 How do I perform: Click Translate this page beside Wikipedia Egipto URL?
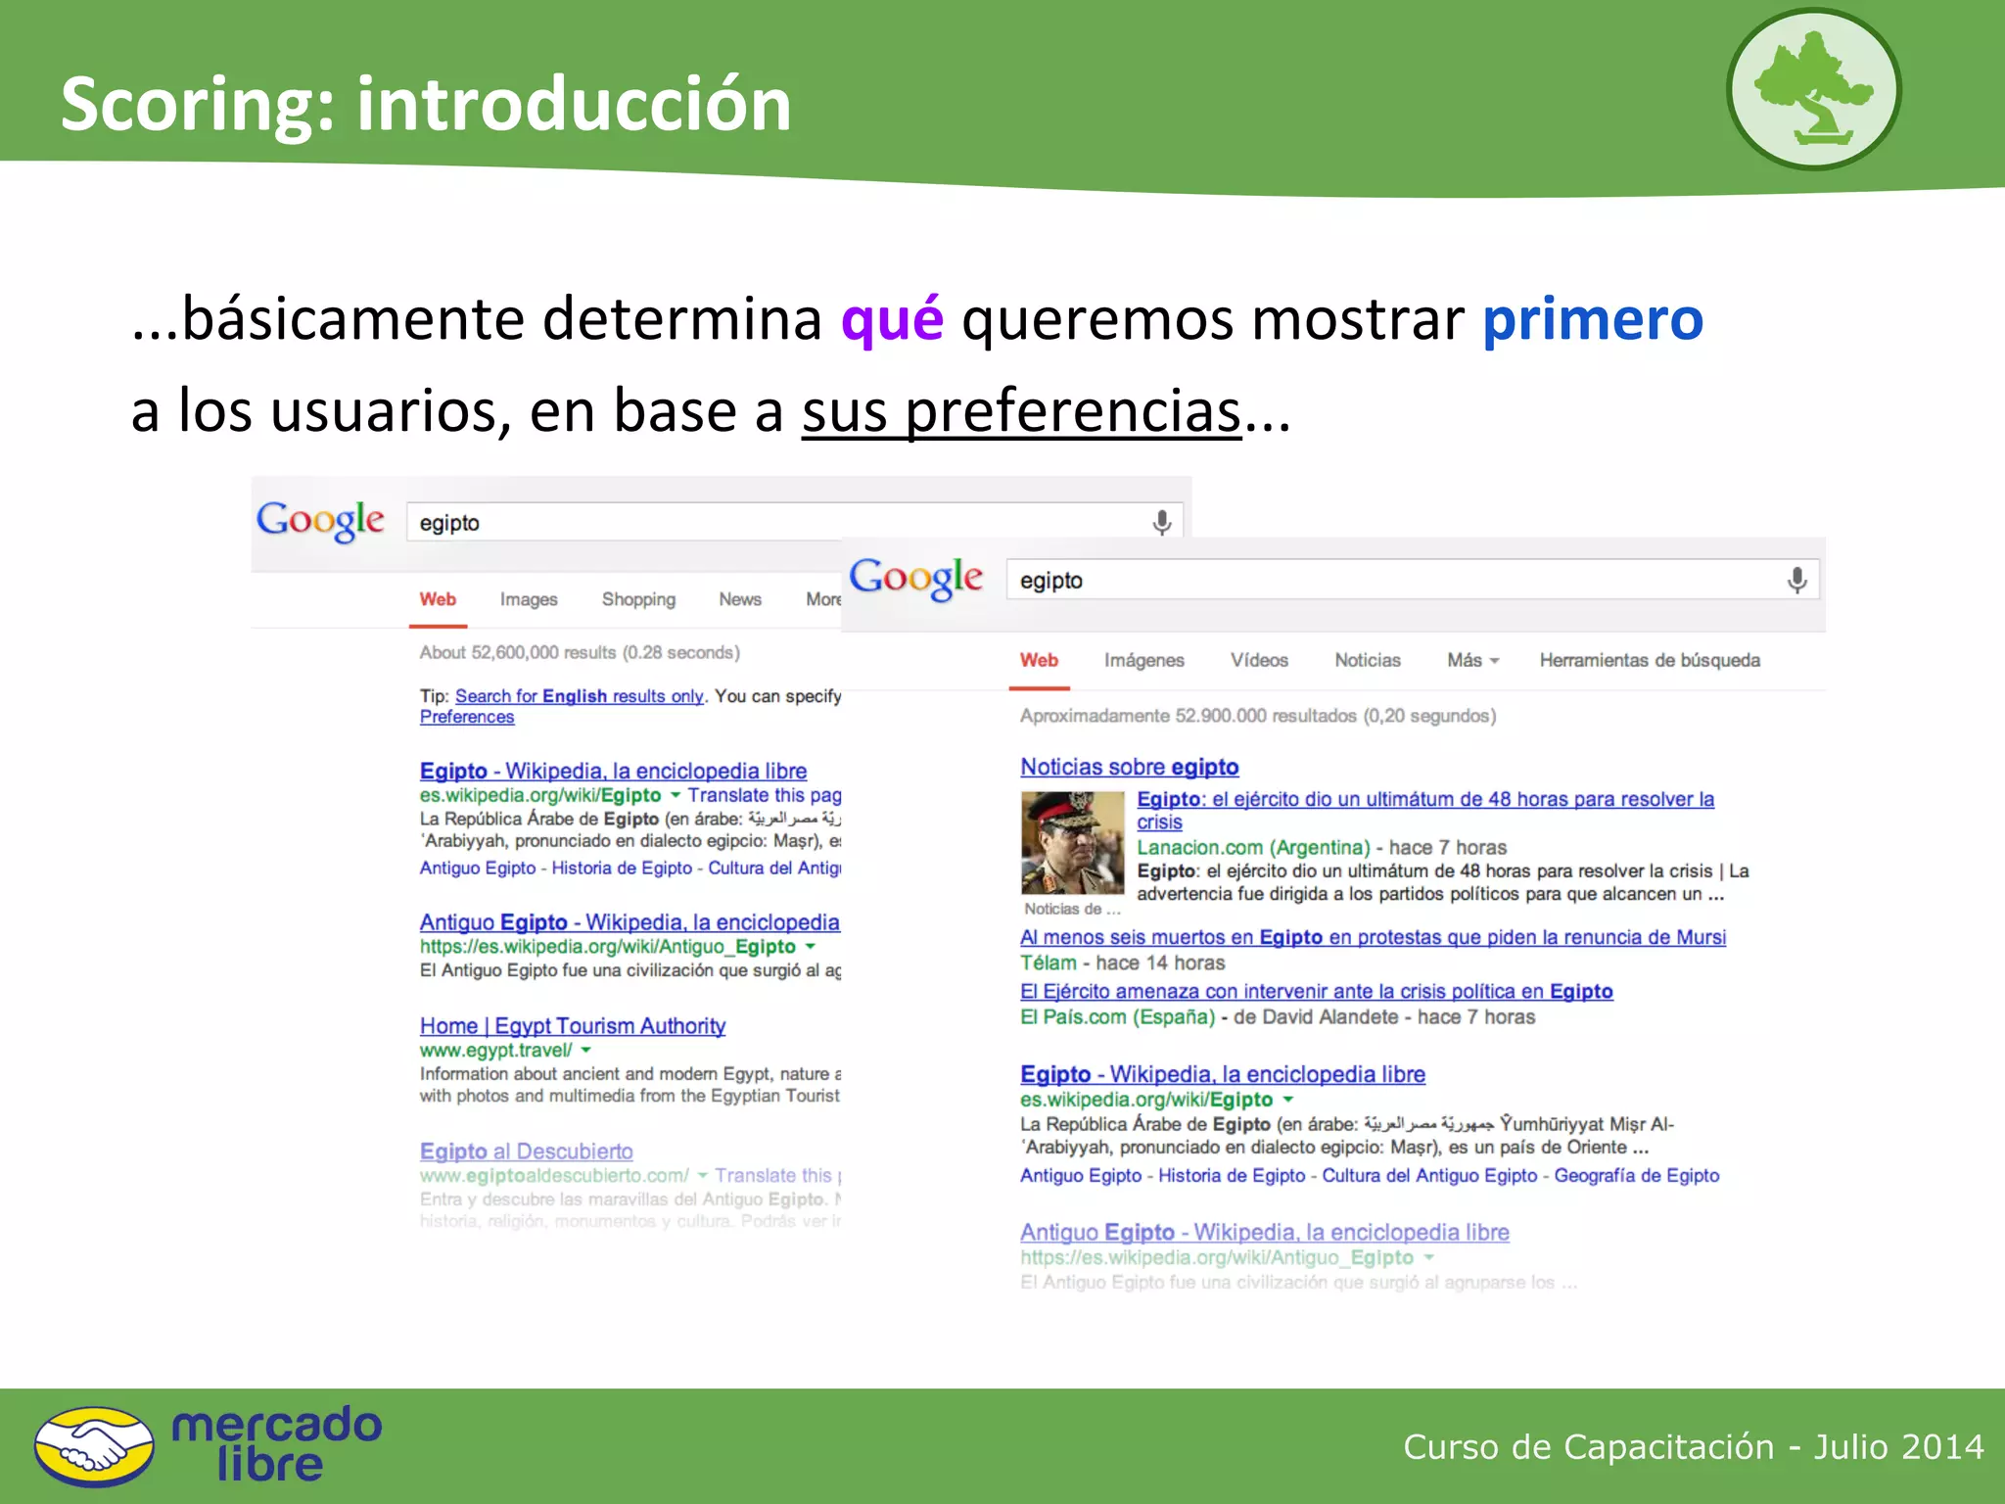pyautogui.click(x=764, y=795)
